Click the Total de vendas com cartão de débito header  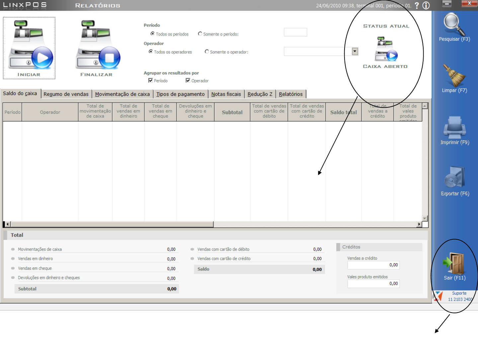point(269,112)
